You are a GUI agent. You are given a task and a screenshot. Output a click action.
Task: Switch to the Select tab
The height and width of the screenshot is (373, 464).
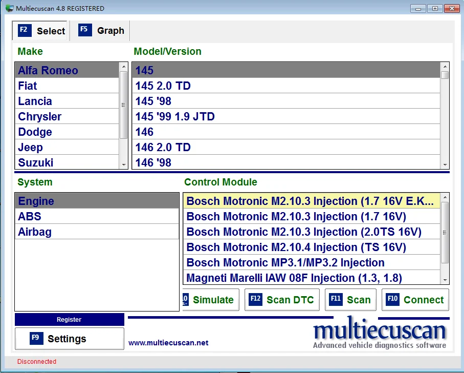tap(41, 31)
